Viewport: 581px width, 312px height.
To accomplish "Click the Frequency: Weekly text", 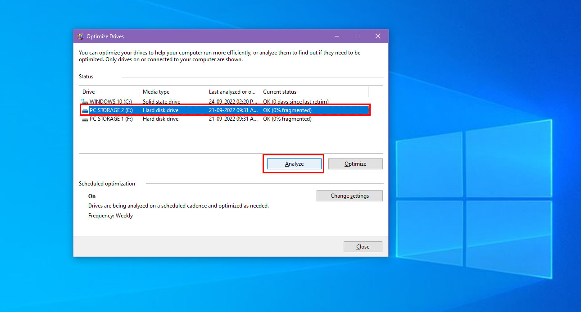I will tap(110, 216).
